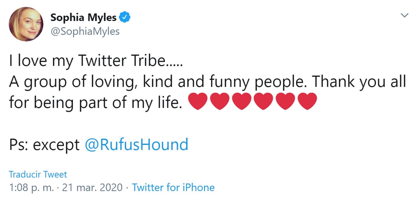Select the display name Sophia Myles
This screenshot has height=202, width=420.
pos(83,17)
